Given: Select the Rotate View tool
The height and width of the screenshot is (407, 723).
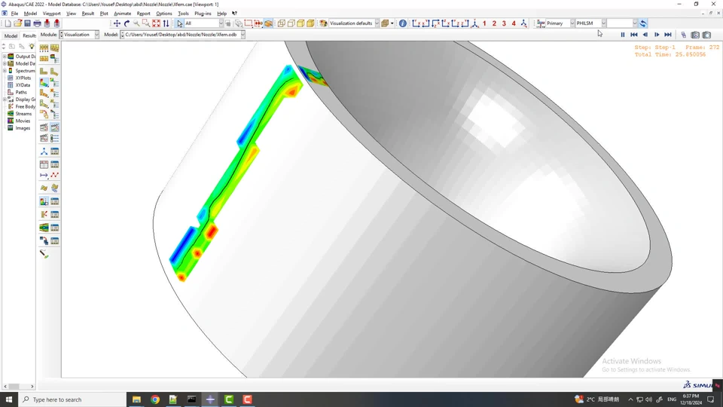Looking at the screenshot, I should click(x=127, y=23).
